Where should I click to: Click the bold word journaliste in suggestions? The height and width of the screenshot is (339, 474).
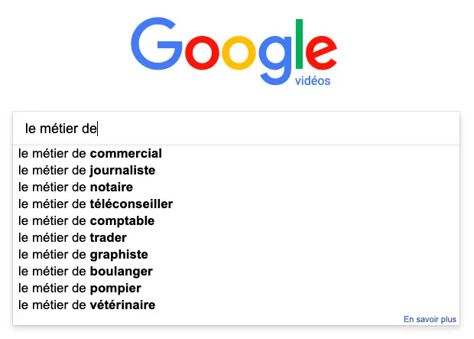(122, 171)
